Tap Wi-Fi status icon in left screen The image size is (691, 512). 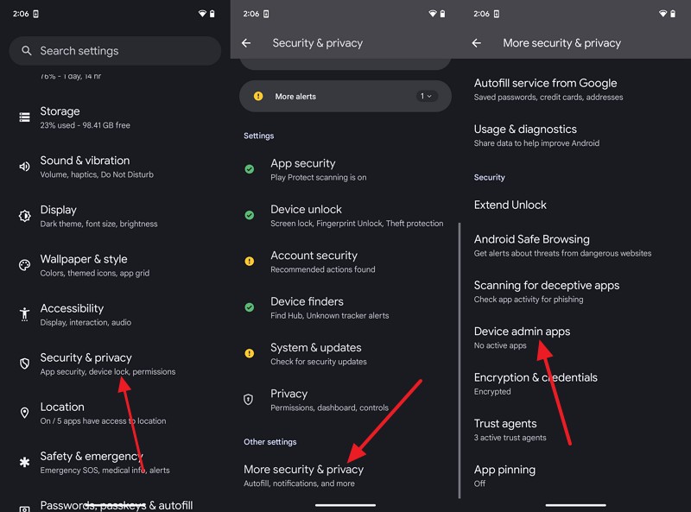pyautogui.click(x=202, y=14)
